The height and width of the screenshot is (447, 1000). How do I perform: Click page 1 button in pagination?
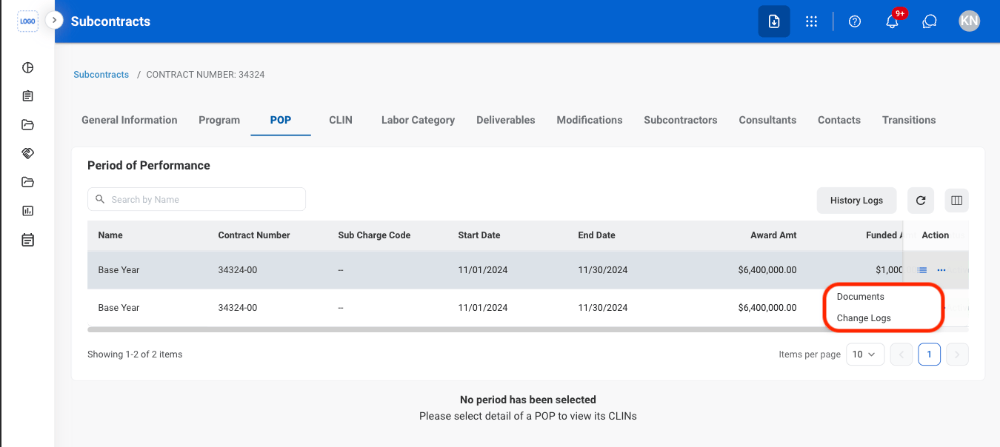(x=930, y=354)
